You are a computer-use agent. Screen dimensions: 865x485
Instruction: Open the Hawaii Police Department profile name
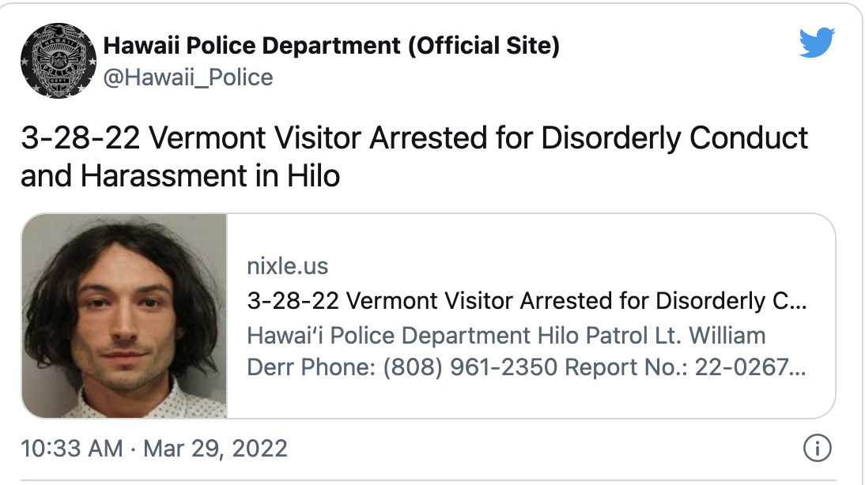(x=253, y=47)
